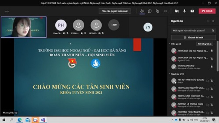Mute Khương Diệu My's microphone icon
This screenshot has width=219, height=123.
pyautogui.click(x=212, y=67)
